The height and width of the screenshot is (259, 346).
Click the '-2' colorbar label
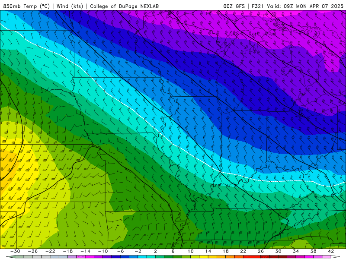coord(138,251)
